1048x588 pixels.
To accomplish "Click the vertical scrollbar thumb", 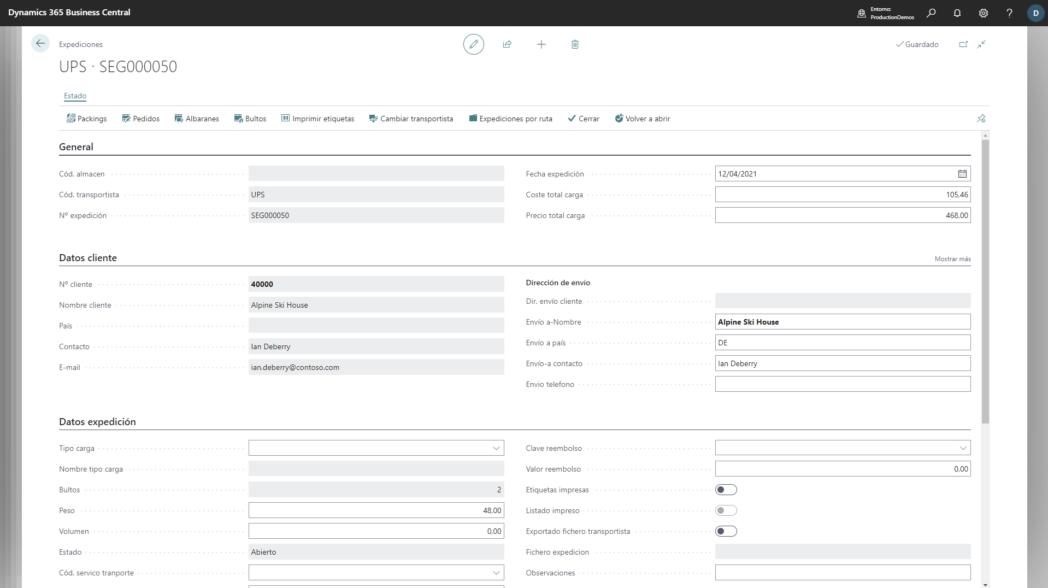I will pos(985,281).
